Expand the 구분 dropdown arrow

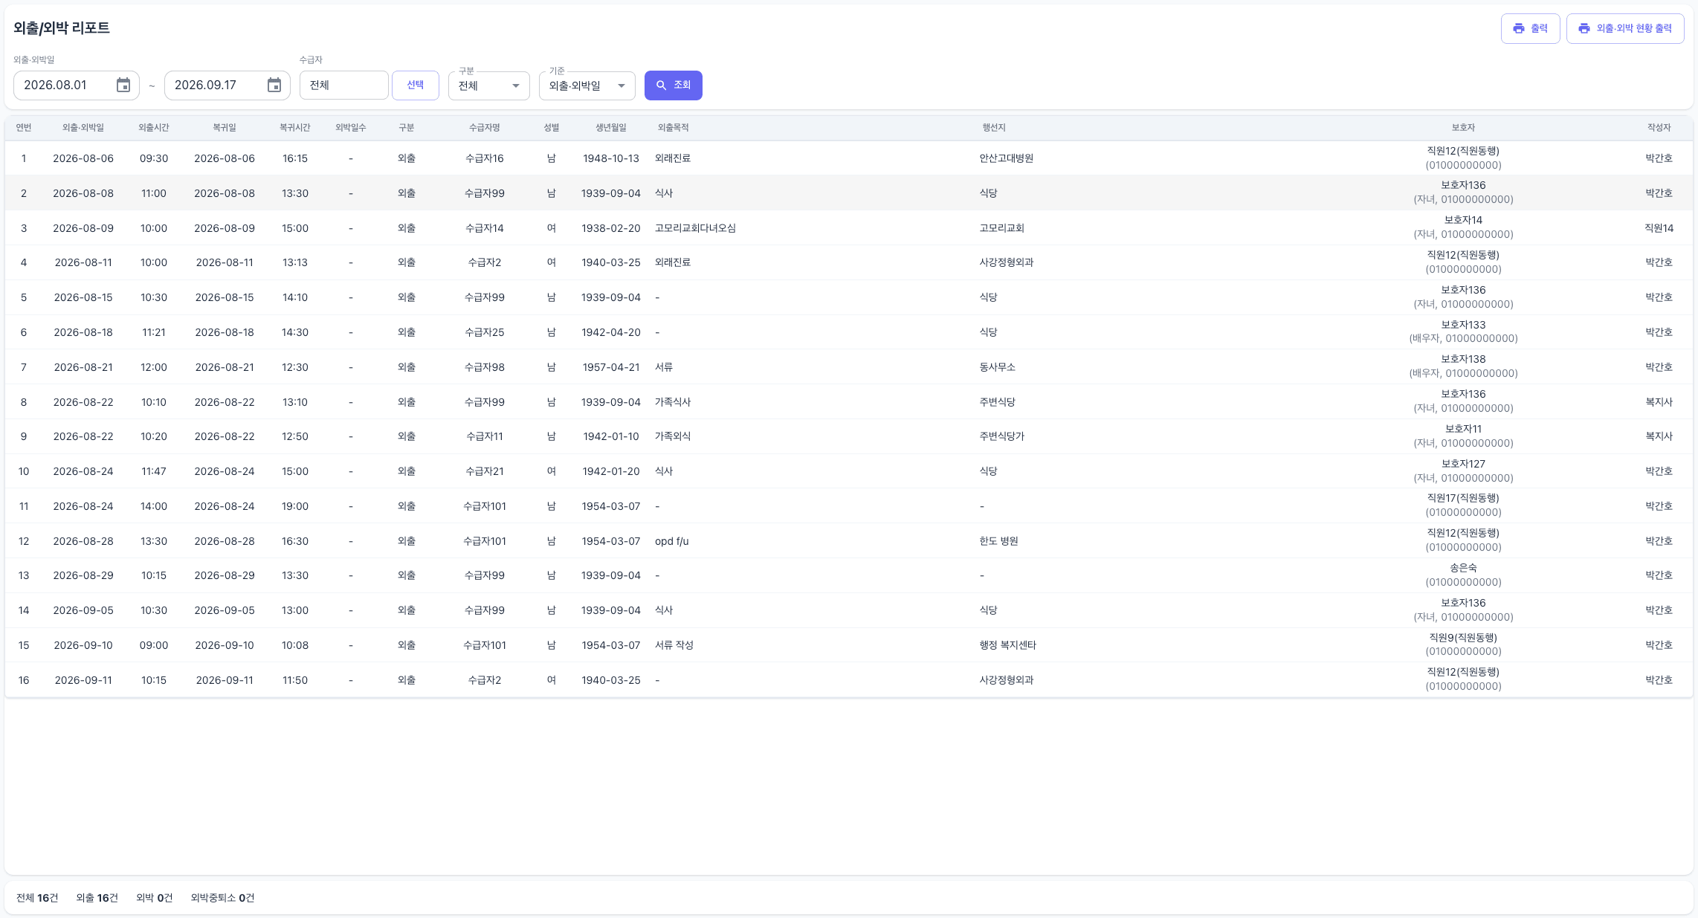pos(516,85)
